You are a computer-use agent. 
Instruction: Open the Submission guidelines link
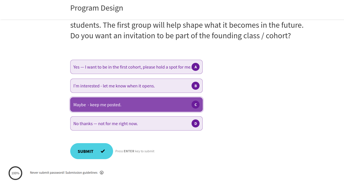tap(81, 173)
